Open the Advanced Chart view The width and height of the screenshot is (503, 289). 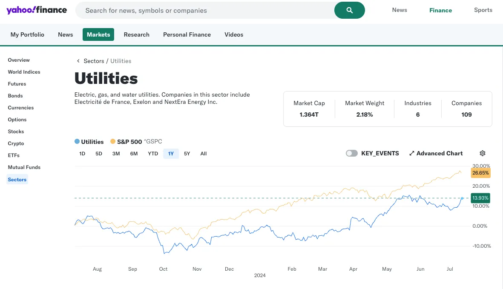pyautogui.click(x=436, y=153)
